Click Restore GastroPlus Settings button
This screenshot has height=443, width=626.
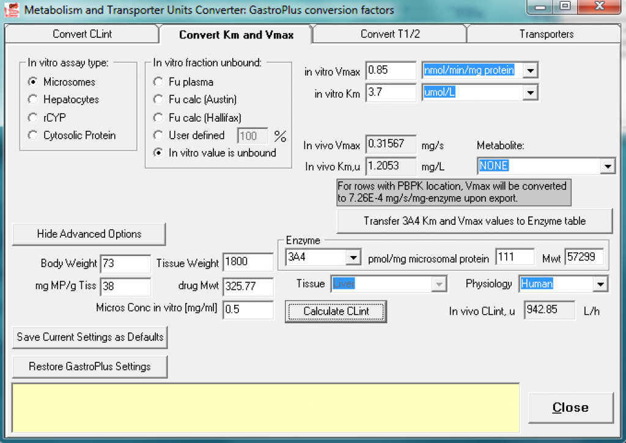(90, 367)
